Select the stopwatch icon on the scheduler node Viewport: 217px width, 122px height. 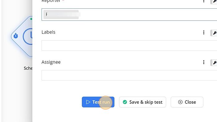(x=15, y=36)
